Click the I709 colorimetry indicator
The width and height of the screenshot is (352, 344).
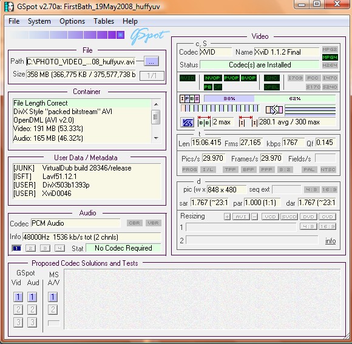tap(295, 78)
